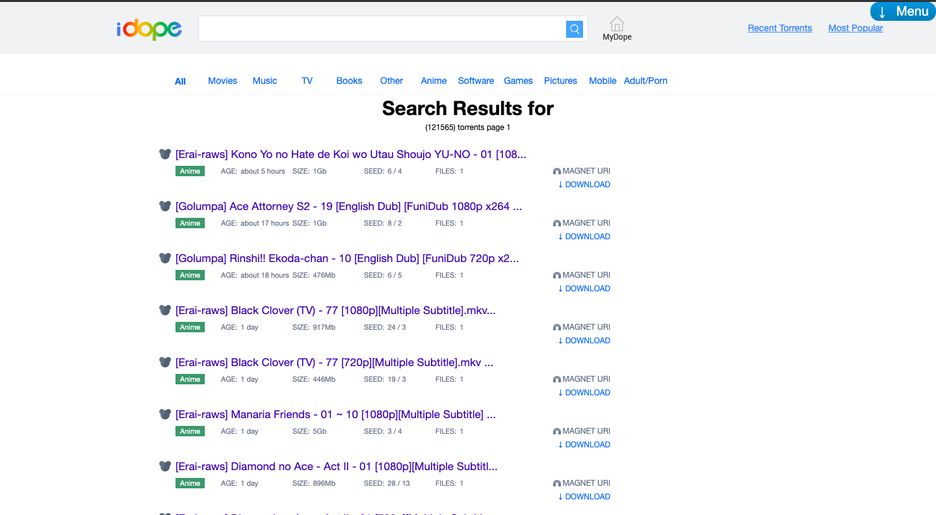
Task: Click MAGNET URI for Manaria Friends torrent
Action: (x=582, y=431)
